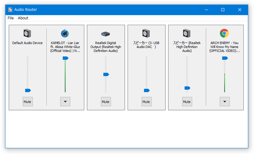The width and height of the screenshot is (254, 154).
Task: Mute the Realtek Digital Output
Action: point(106,102)
